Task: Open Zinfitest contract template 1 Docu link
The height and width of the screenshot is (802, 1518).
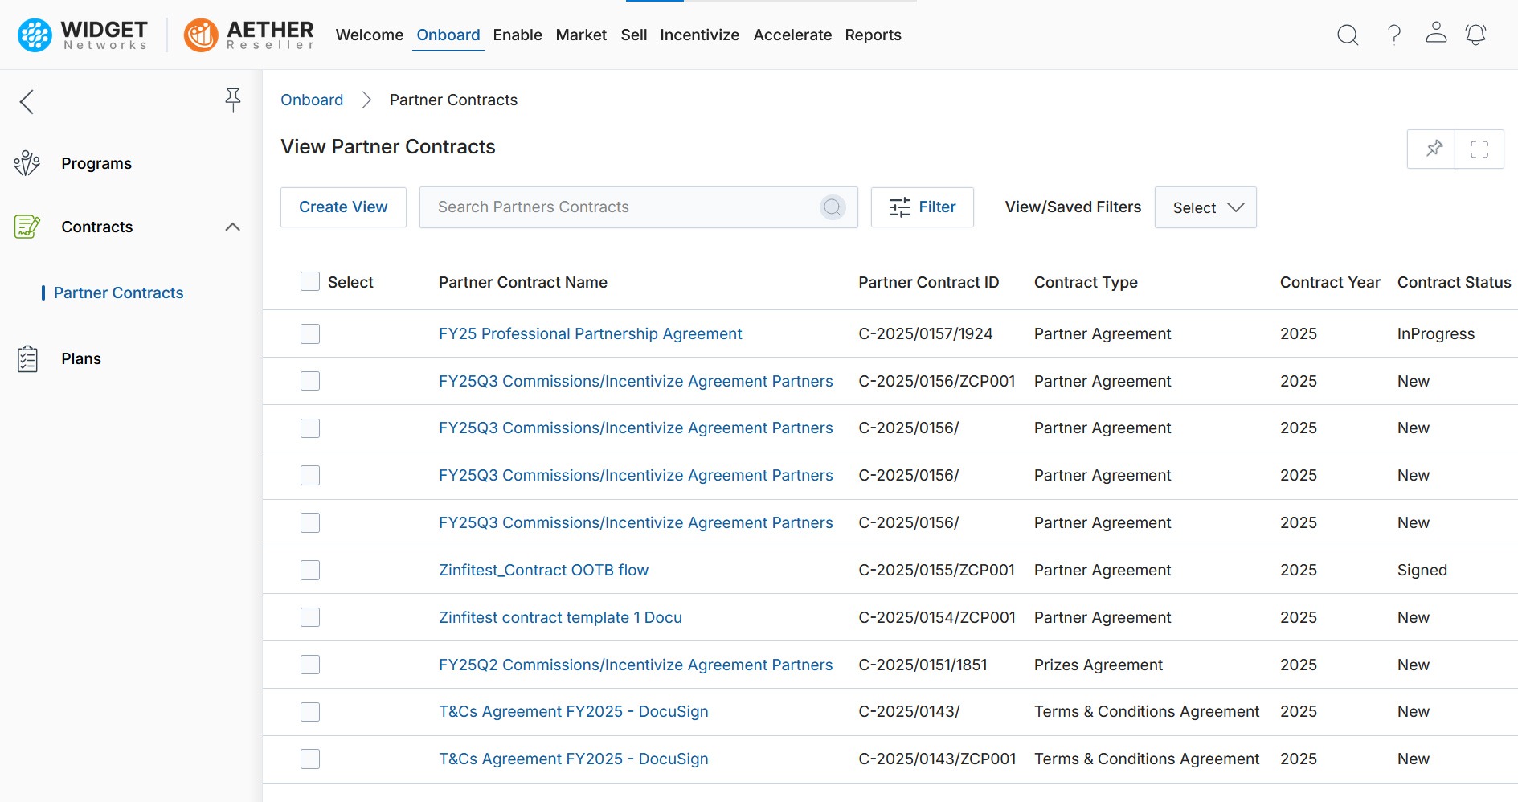Action: click(x=560, y=617)
